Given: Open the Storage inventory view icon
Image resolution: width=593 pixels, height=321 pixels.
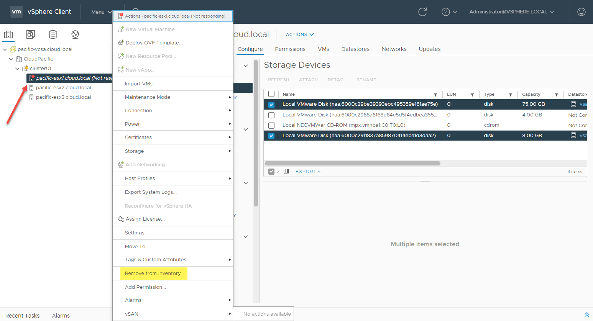Looking at the screenshot, I should [53, 34].
